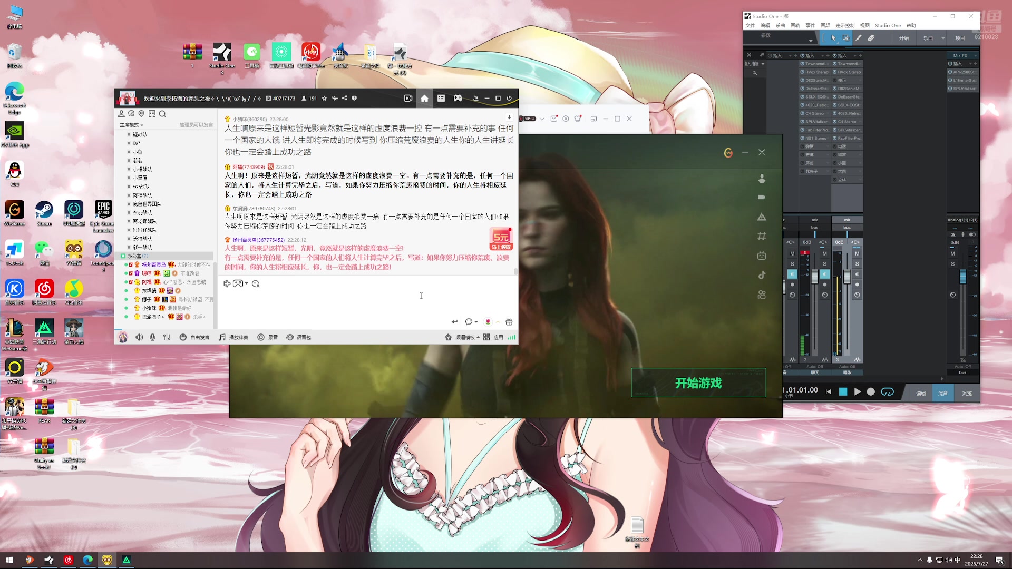Share the YY channel
The image size is (1012, 569).
coord(344,98)
